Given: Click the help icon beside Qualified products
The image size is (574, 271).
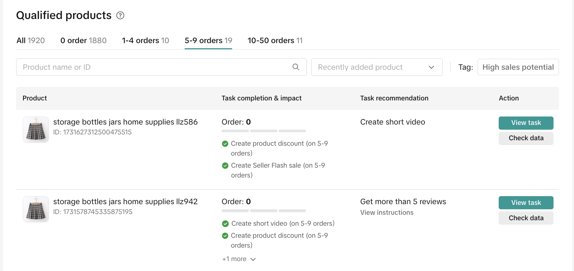Looking at the screenshot, I should 120,15.
